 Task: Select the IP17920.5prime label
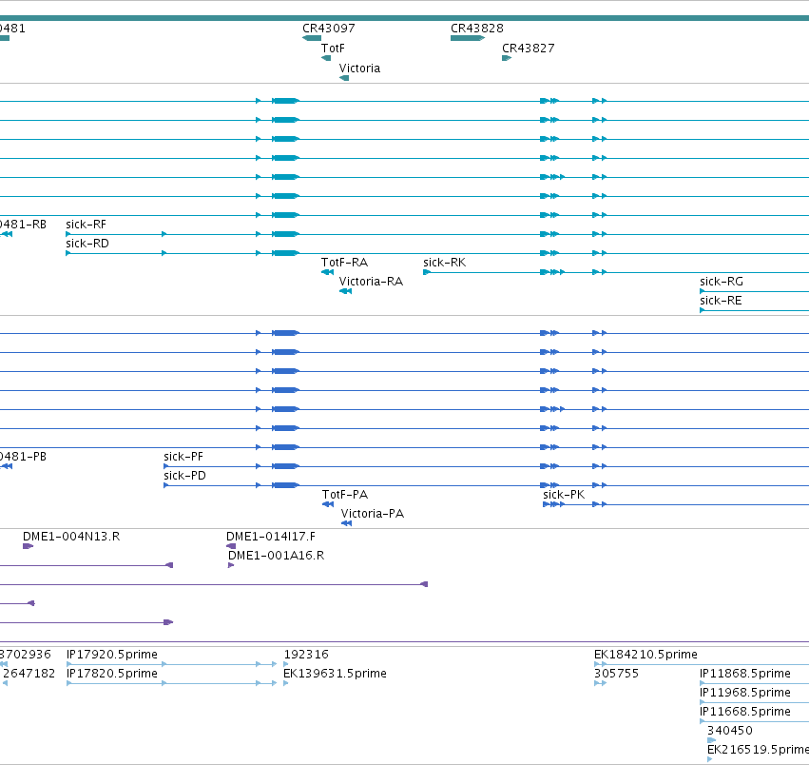point(112,655)
